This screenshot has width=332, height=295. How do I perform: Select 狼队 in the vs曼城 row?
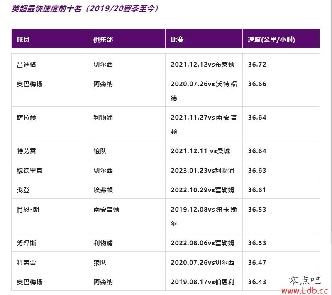tap(100, 151)
